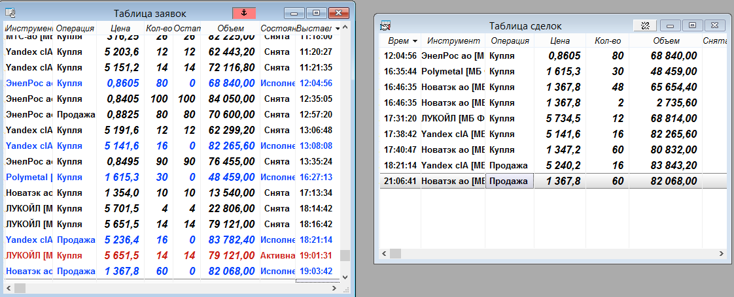The width and height of the screenshot is (734, 297).
Task: Click the Исполне status of order 12:04:56
Action: [x=277, y=83]
